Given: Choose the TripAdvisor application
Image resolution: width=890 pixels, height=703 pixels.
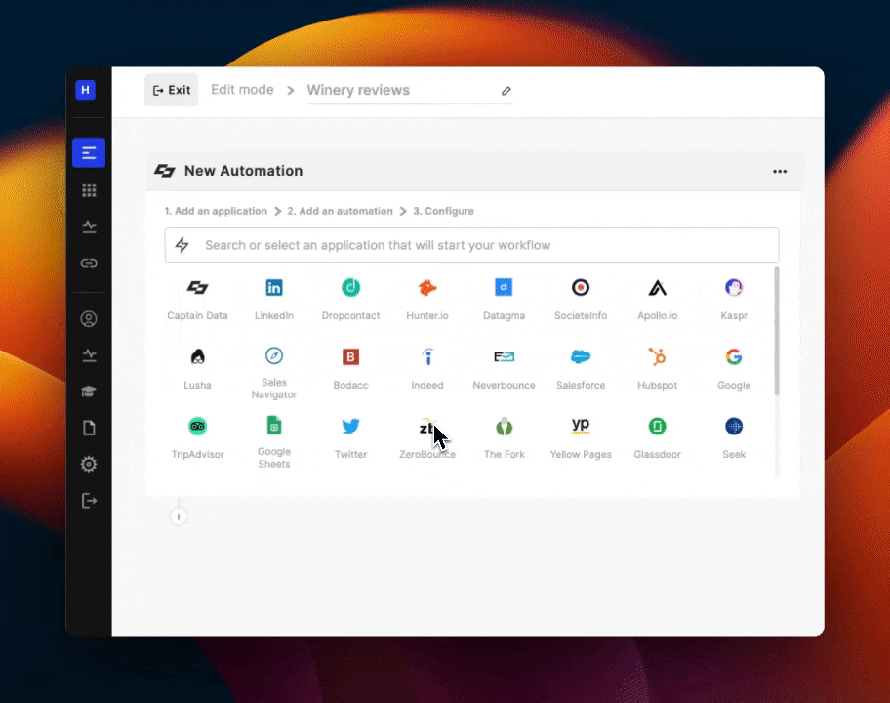Looking at the screenshot, I should (x=197, y=438).
